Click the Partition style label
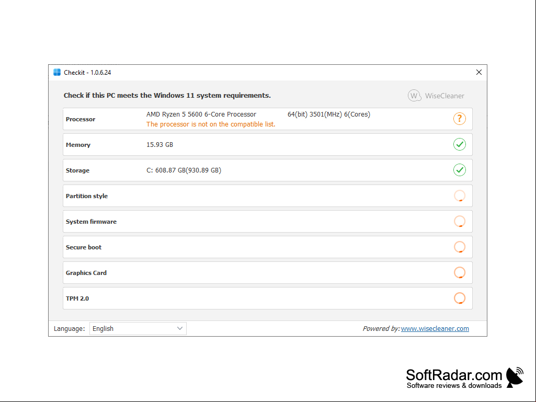 coord(87,196)
